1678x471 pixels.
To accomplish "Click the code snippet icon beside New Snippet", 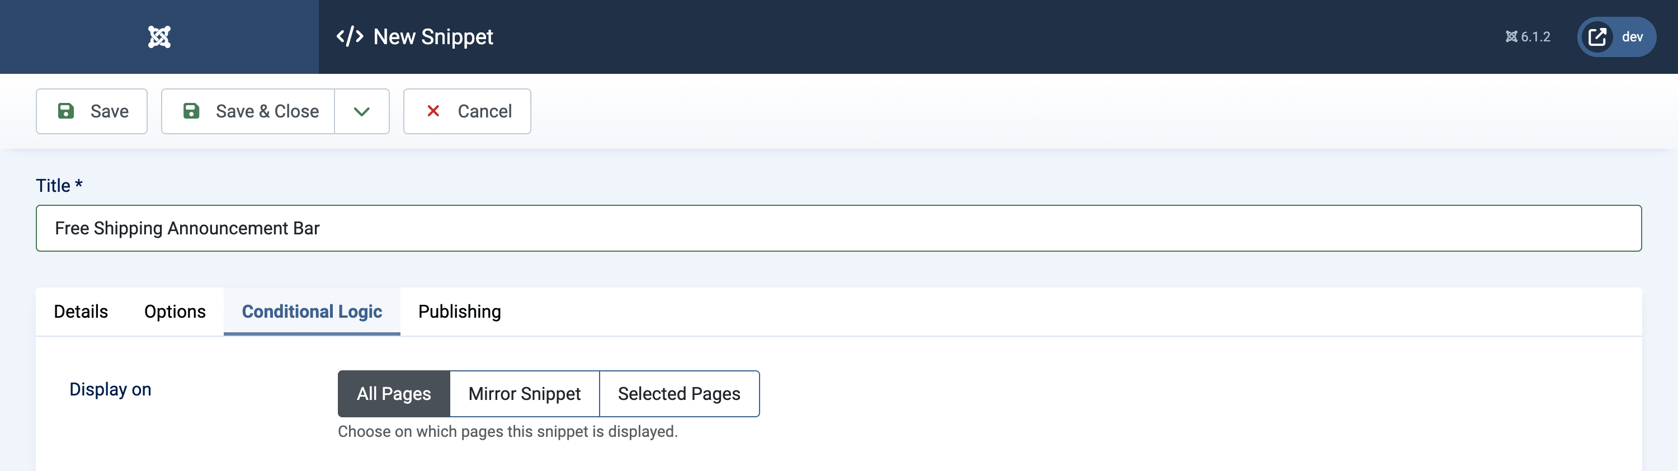I will pyautogui.click(x=350, y=36).
